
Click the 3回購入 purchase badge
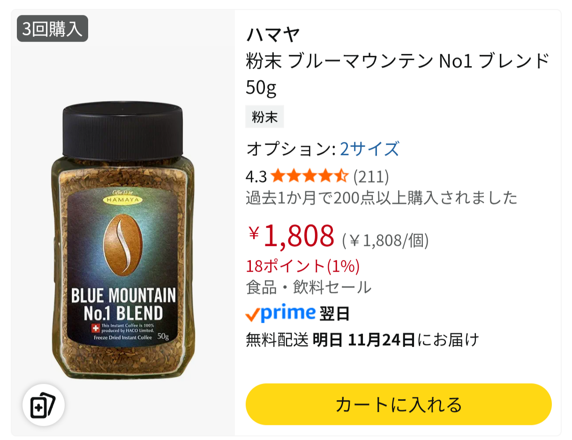click(53, 29)
